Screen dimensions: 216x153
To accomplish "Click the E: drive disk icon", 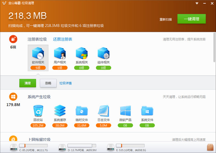I will coord(111,147).
